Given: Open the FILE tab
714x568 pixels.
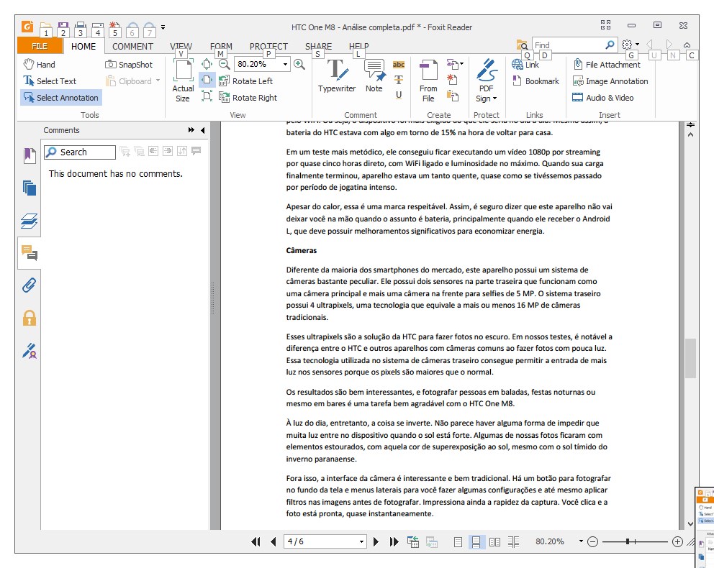Looking at the screenshot, I should click(40, 46).
